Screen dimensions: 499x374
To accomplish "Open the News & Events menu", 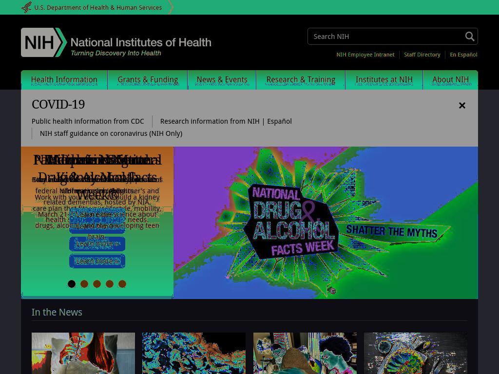I will pyautogui.click(x=222, y=79).
